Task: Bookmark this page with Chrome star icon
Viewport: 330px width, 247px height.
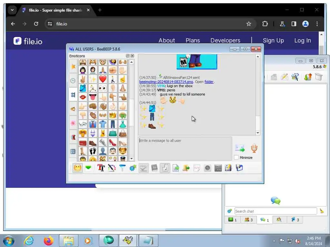Action: (248, 24)
